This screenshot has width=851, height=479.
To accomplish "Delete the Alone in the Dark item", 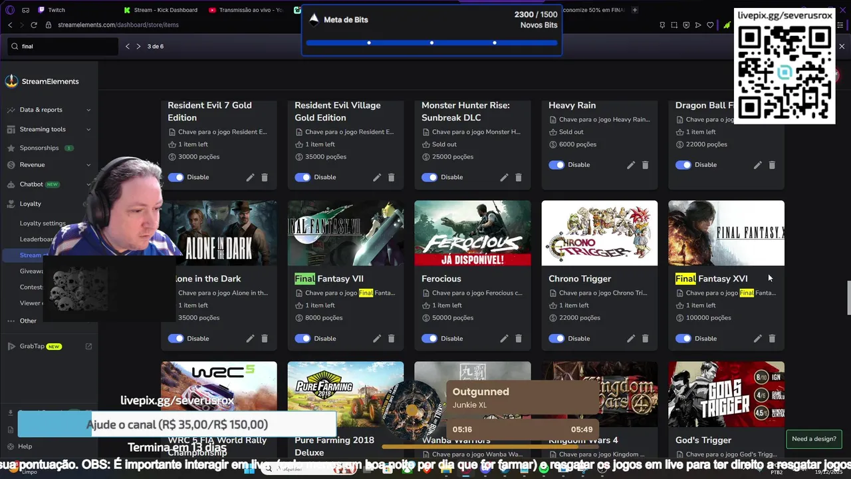I will click(265, 339).
